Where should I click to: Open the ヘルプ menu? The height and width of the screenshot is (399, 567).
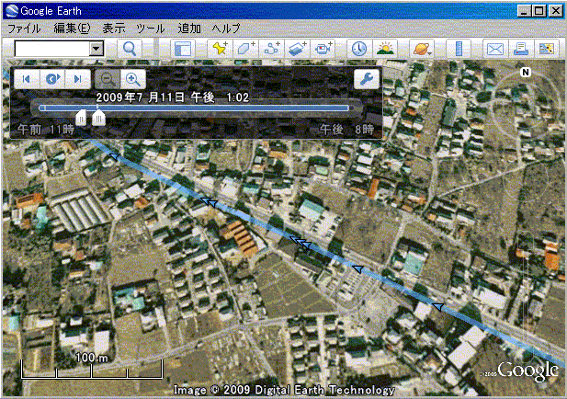(x=226, y=28)
